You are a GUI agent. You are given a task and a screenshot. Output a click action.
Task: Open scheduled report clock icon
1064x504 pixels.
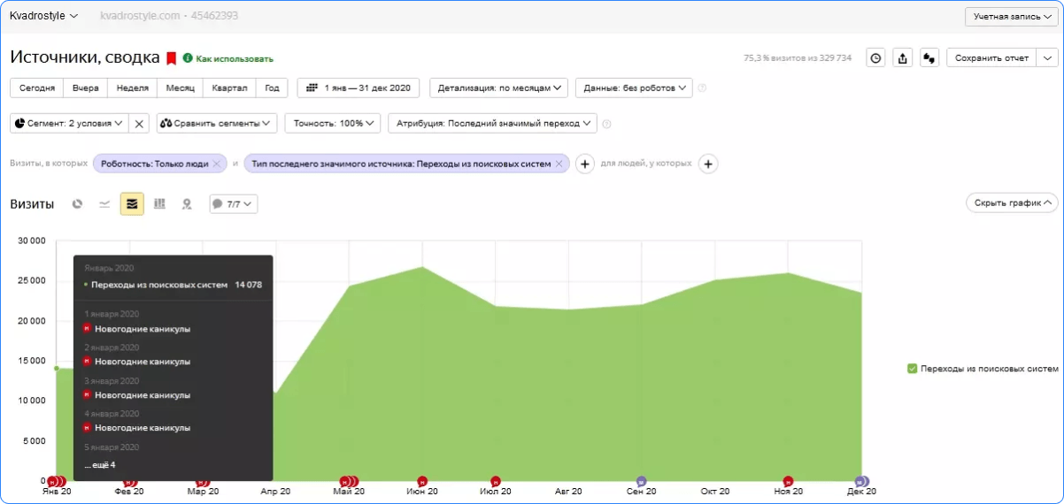tap(875, 57)
